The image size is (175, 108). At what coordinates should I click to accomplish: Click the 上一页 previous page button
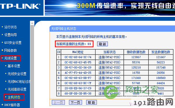pyautogui.click(x=58, y=102)
